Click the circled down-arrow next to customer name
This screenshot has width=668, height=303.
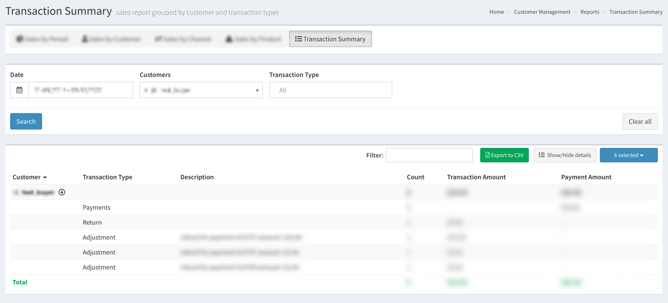coord(62,192)
